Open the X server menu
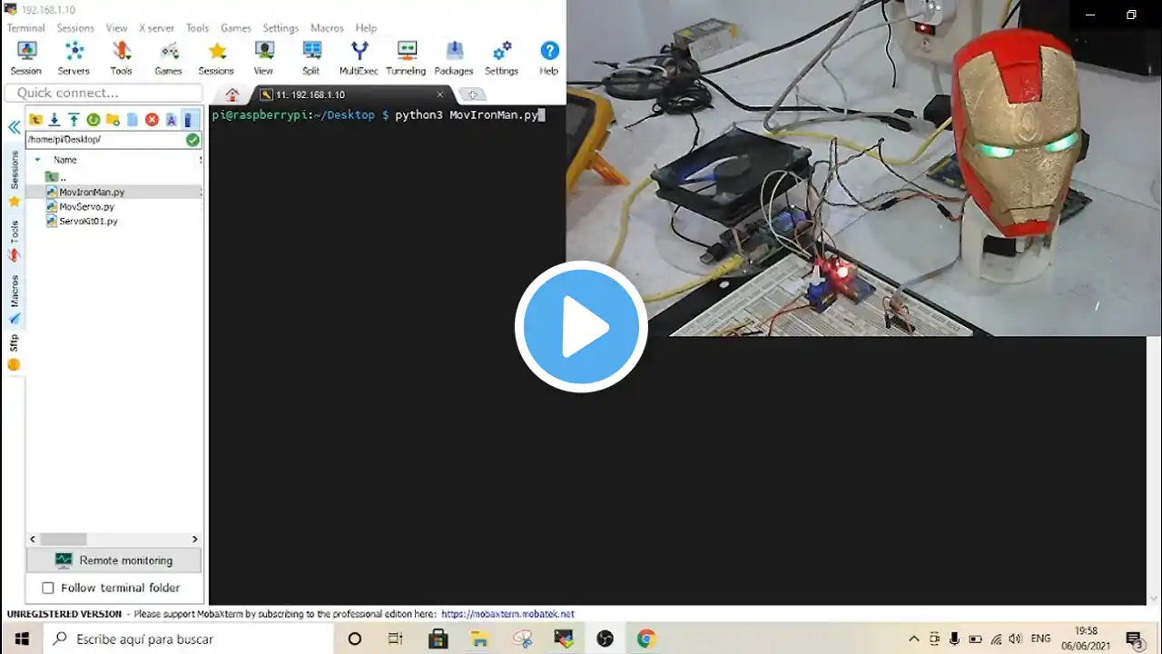This screenshot has height=654, width=1162. (156, 28)
